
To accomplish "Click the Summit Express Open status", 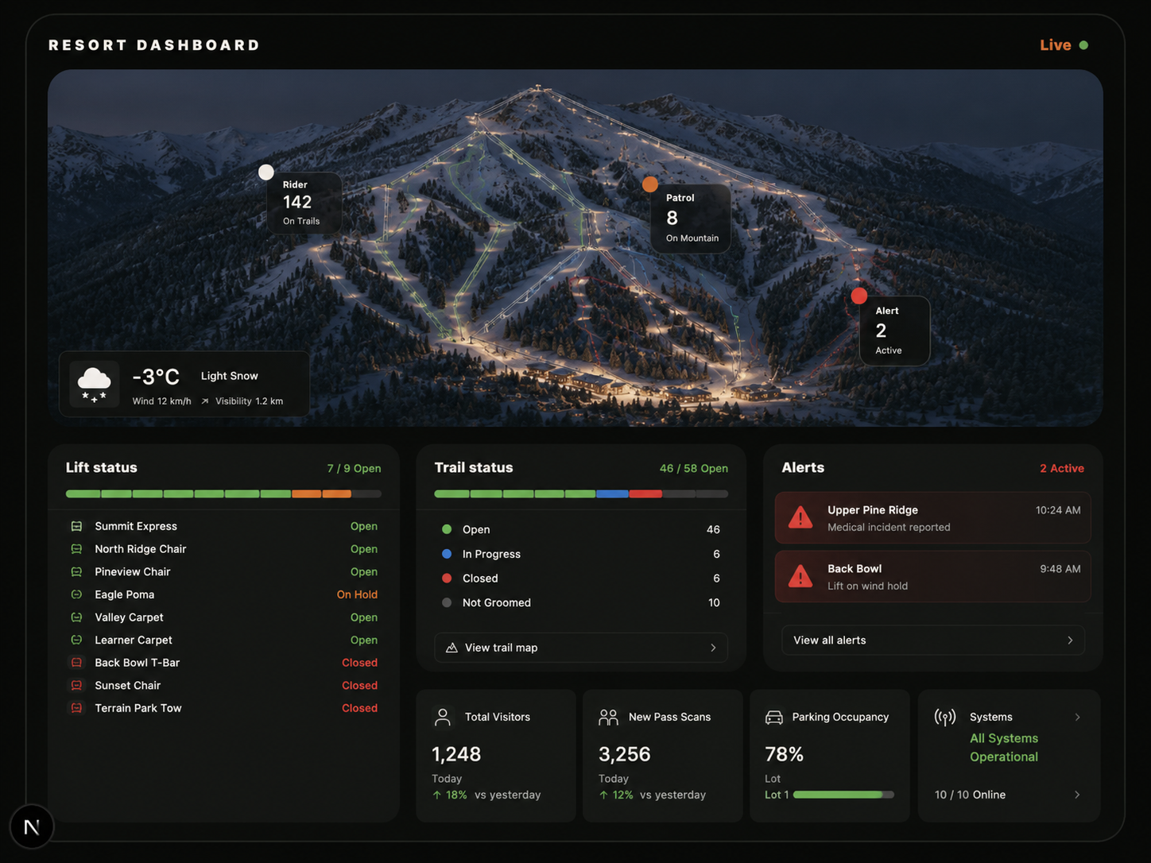I will (364, 526).
